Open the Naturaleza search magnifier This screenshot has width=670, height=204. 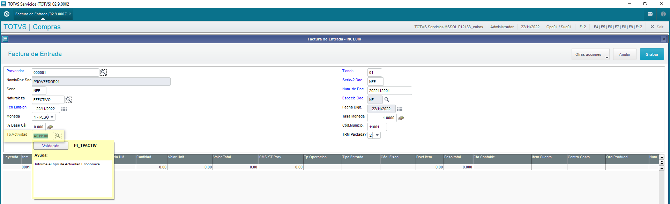(69, 99)
